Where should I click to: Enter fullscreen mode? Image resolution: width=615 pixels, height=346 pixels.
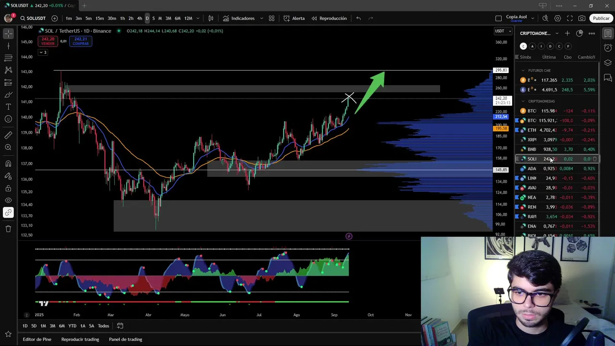570,18
